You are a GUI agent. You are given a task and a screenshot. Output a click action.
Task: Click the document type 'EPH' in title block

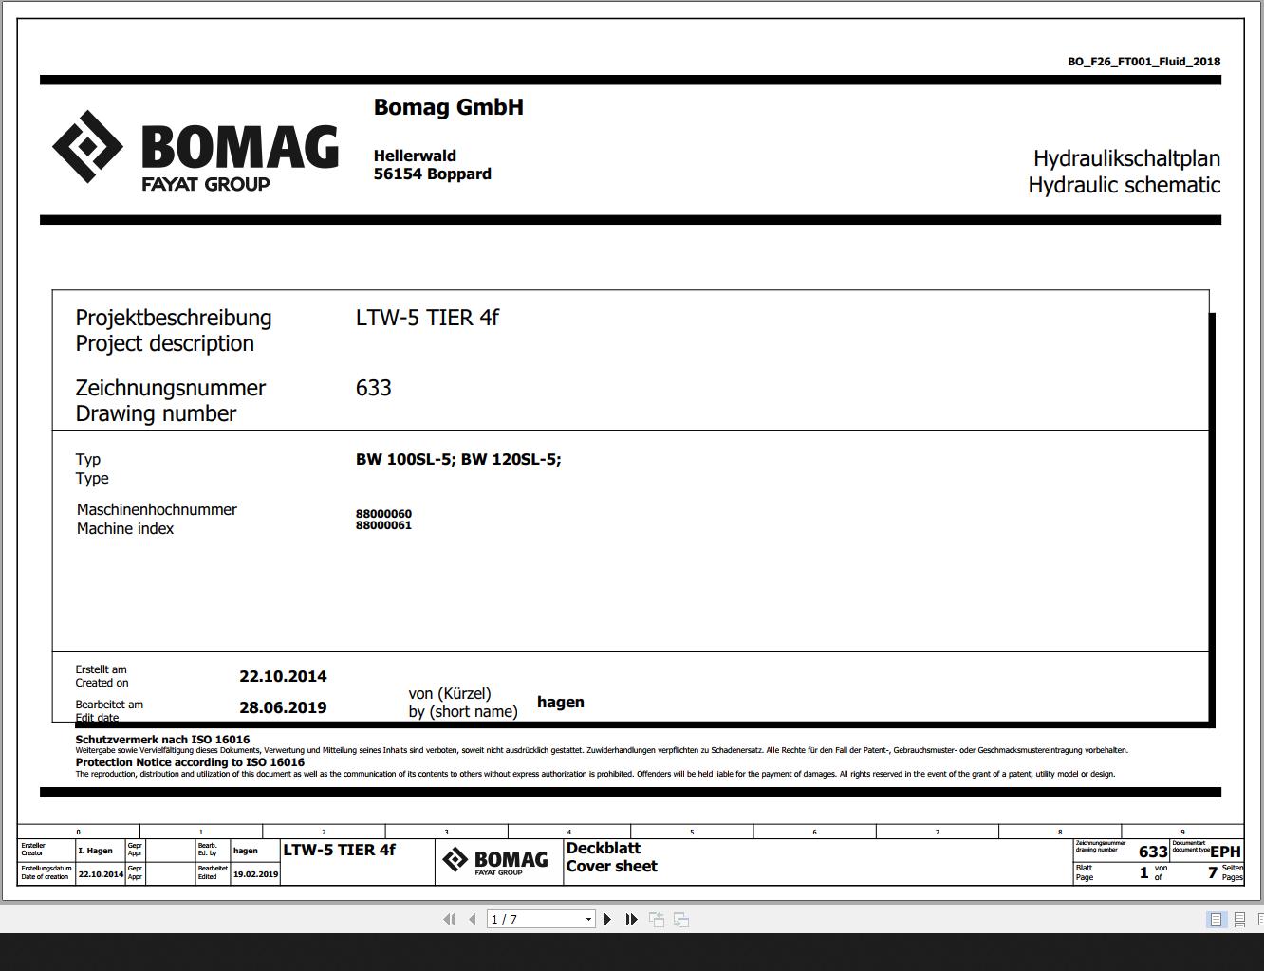1226,852
